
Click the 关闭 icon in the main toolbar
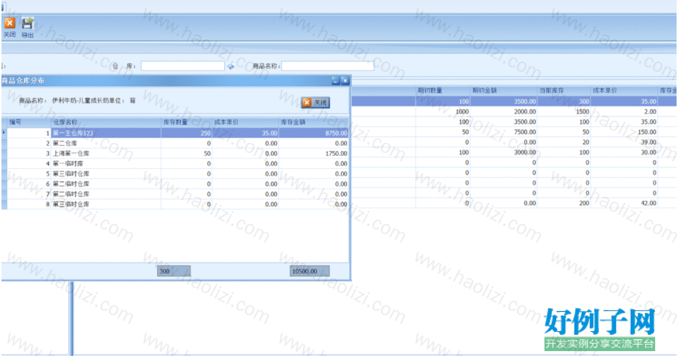tap(10, 27)
